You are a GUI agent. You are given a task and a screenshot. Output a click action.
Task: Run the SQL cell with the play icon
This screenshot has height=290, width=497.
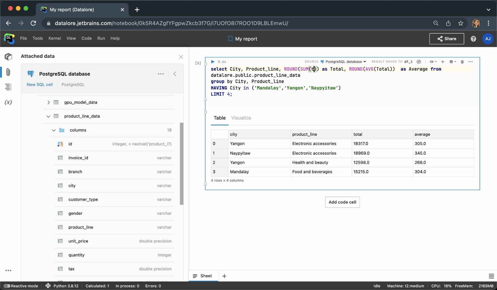click(x=212, y=61)
